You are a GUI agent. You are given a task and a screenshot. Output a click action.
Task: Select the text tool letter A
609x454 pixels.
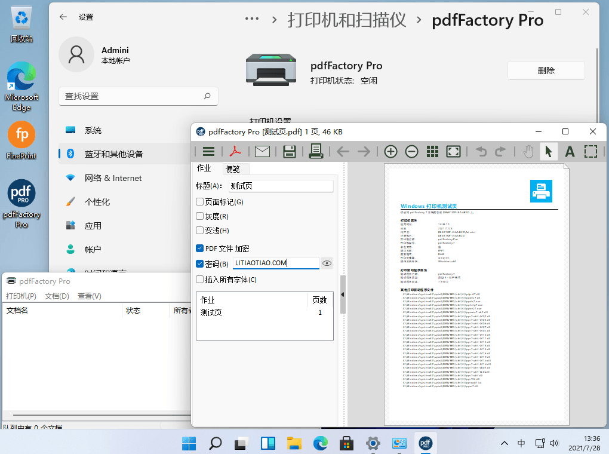pos(570,152)
